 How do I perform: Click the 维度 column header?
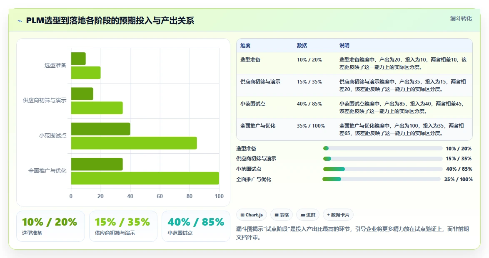245,45
